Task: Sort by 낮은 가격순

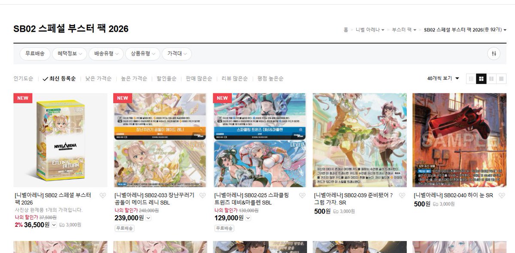Action: coord(98,78)
